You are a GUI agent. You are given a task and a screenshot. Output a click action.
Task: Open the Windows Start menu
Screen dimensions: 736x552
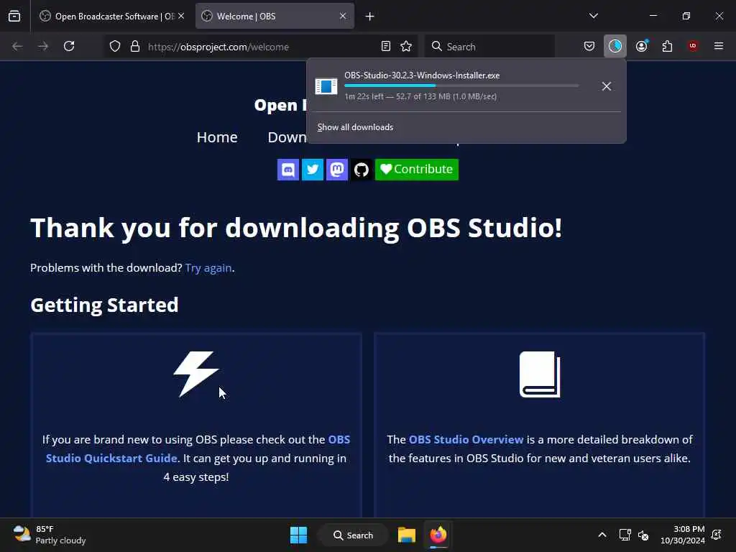click(x=298, y=535)
